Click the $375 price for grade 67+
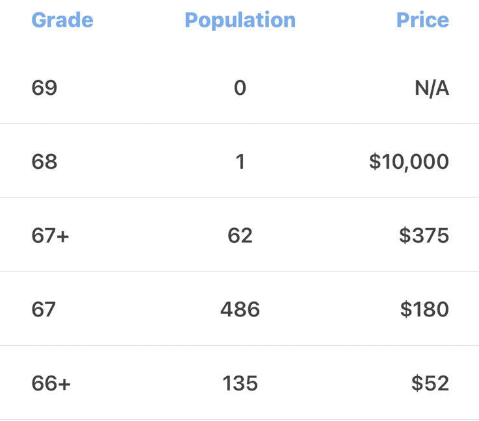 coord(424,236)
